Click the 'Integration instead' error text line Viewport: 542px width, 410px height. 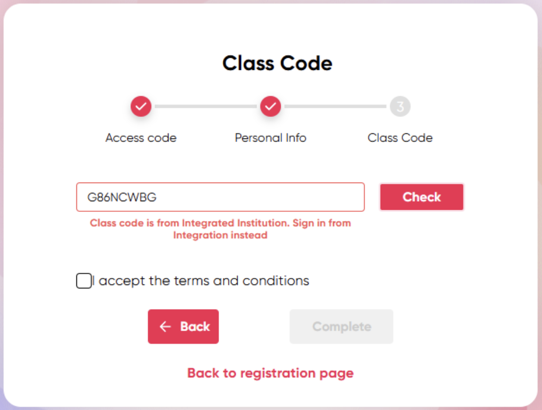tap(220, 235)
